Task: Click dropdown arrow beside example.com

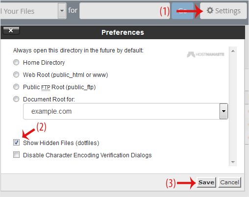Action: pos(224,111)
